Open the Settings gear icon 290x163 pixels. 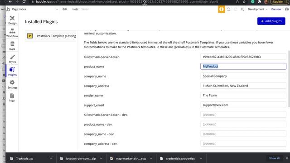click(12, 82)
